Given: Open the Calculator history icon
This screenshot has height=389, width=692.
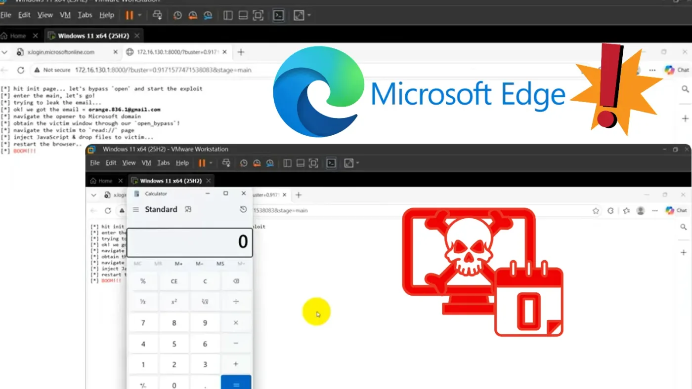Looking at the screenshot, I should (243, 209).
